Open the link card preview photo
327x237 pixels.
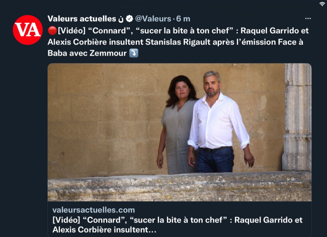tap(180, 133)
